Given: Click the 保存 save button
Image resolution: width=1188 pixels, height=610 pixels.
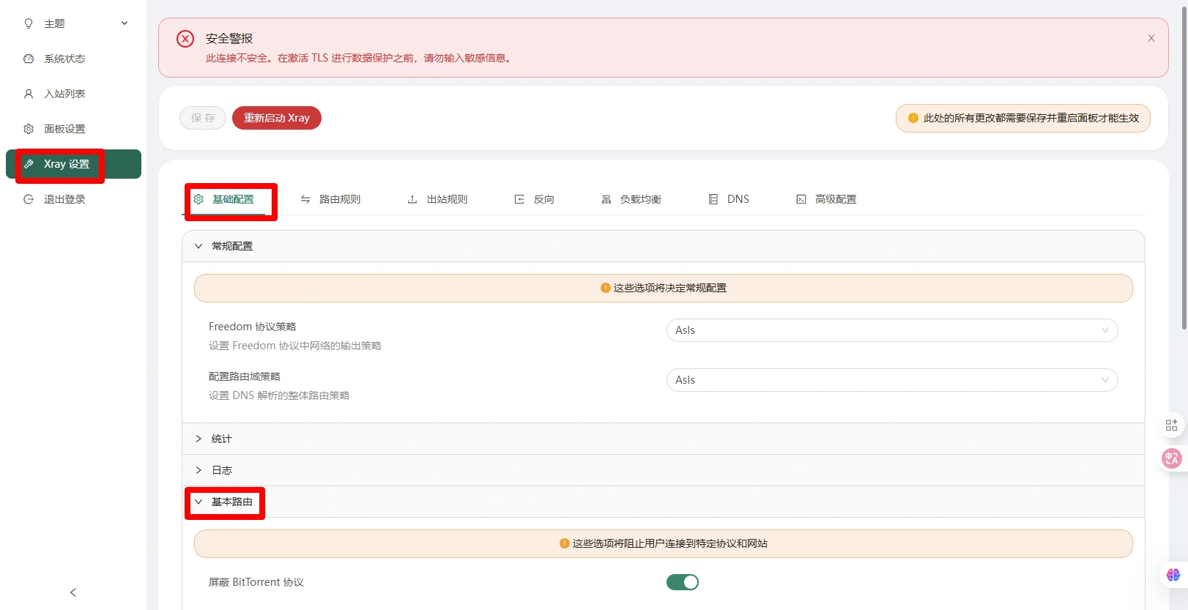Looking at the screenshot, I should coord(203,118).
